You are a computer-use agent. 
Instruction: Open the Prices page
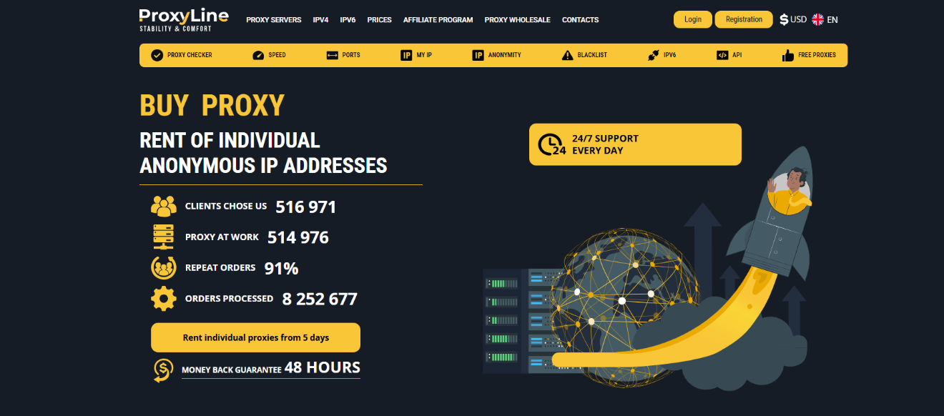coord(379,20)
